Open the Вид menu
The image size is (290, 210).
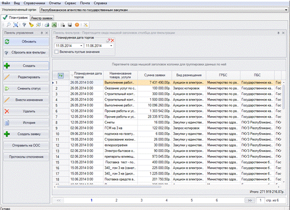click(17, 3)
